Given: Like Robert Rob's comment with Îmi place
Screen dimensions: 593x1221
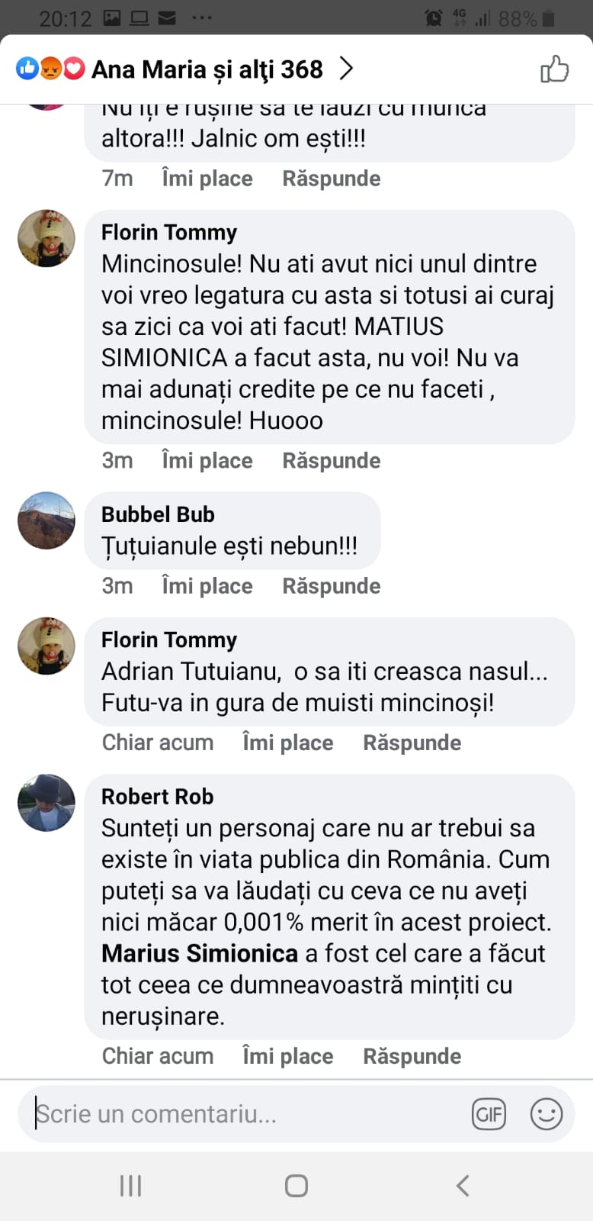Looking at the screenshot, I should tap(287, 1056).
